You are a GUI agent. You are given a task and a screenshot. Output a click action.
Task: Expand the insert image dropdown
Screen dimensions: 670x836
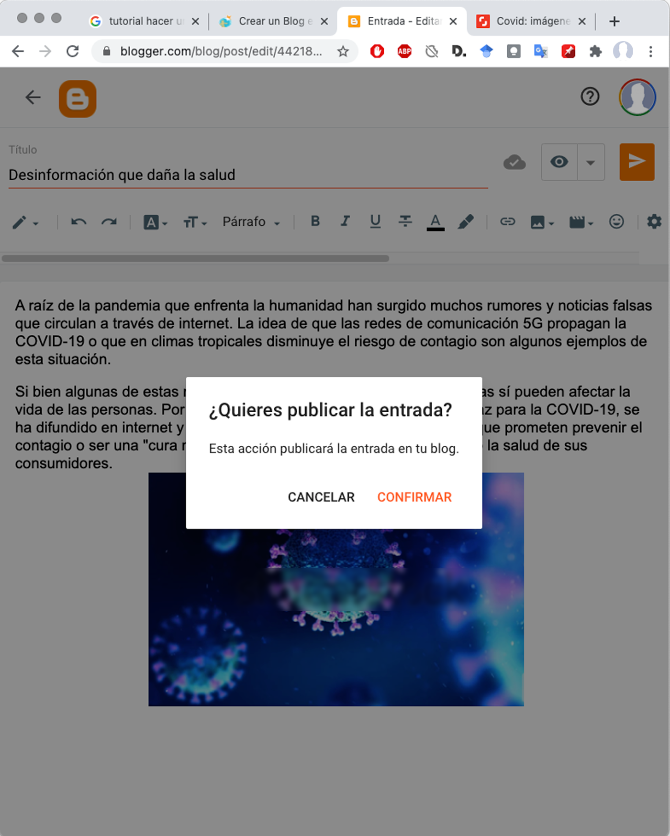click(x=542, y=222)
